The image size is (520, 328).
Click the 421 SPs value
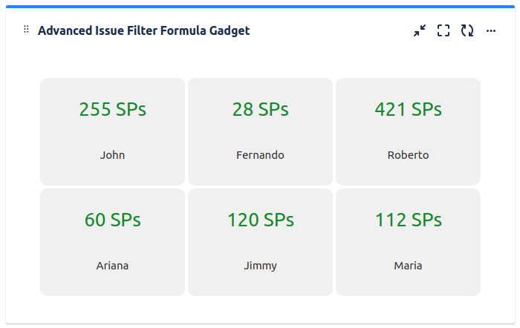pos(409,109)
